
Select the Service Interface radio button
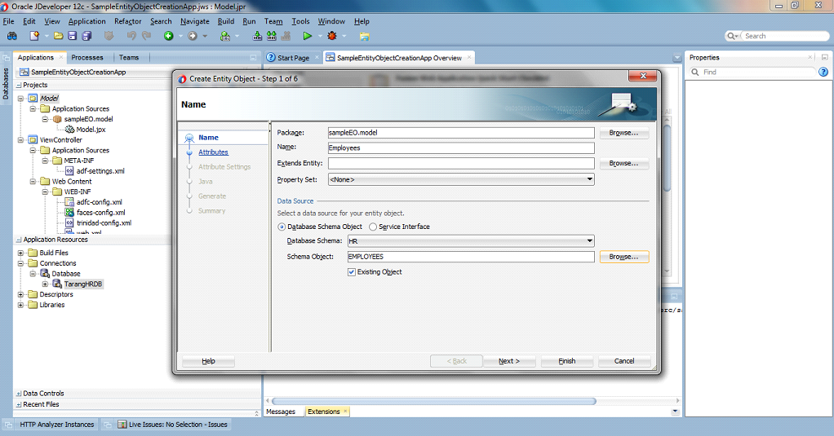point(373,227)
